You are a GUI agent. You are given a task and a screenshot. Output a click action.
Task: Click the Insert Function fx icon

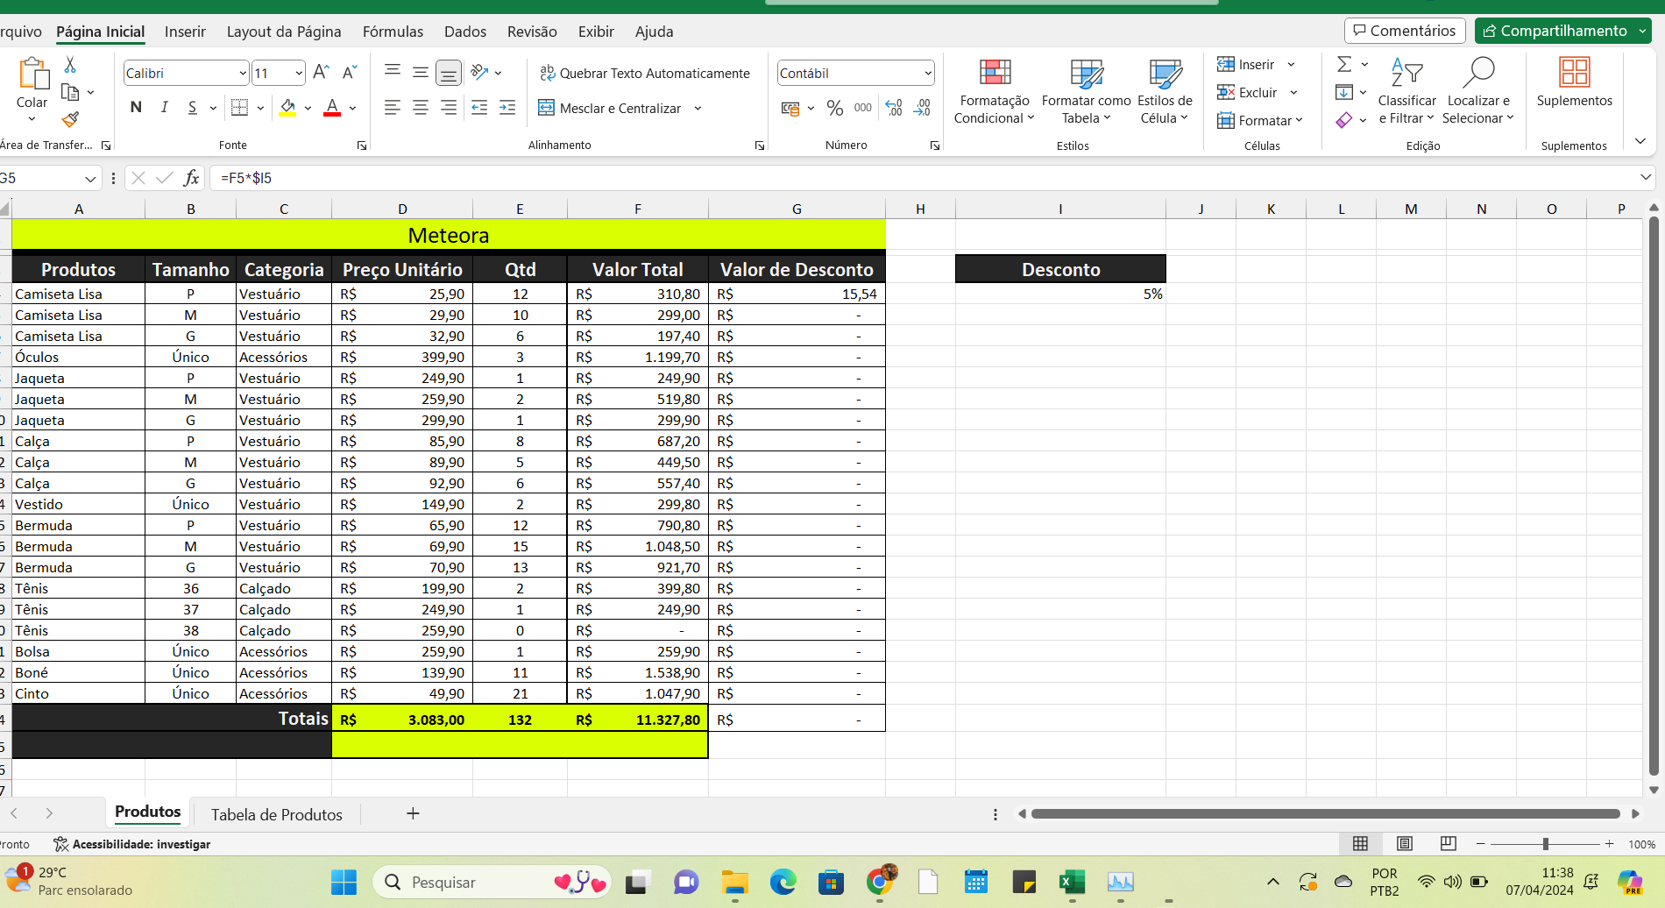pos(191,178)
